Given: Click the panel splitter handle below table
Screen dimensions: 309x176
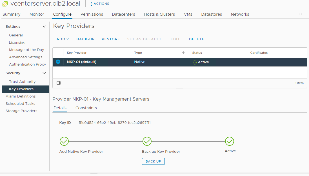Looking at the screenshot, I should point(180,89).
